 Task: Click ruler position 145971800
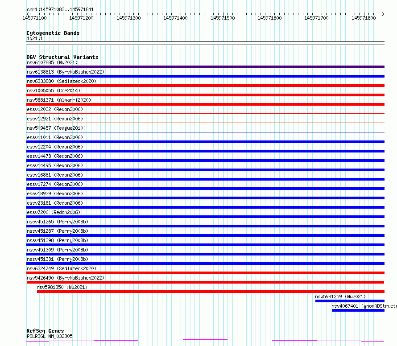pyautogui.click(x=364, y=18)
